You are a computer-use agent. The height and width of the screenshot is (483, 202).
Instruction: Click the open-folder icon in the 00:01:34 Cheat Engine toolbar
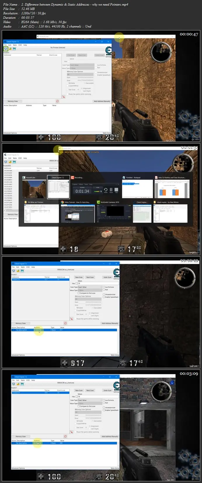[x=10, y=162]
